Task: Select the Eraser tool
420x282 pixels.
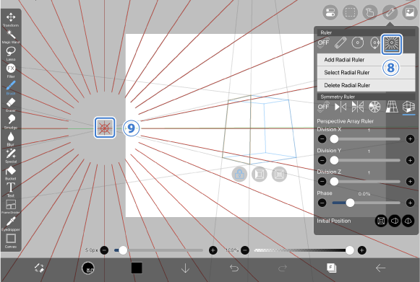Action: coord(11,105)
